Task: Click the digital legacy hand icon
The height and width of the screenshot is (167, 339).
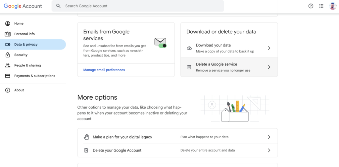Action: coord(86,137)
